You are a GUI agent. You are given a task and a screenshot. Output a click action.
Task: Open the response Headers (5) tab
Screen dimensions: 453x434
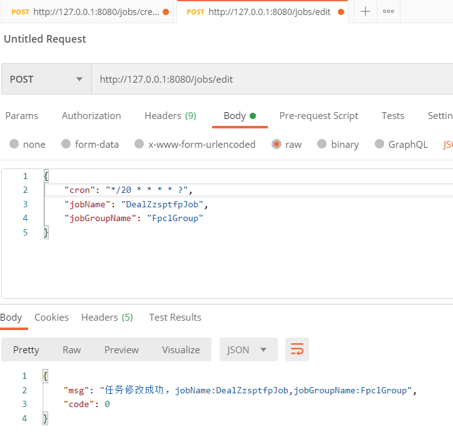[107, 318]
